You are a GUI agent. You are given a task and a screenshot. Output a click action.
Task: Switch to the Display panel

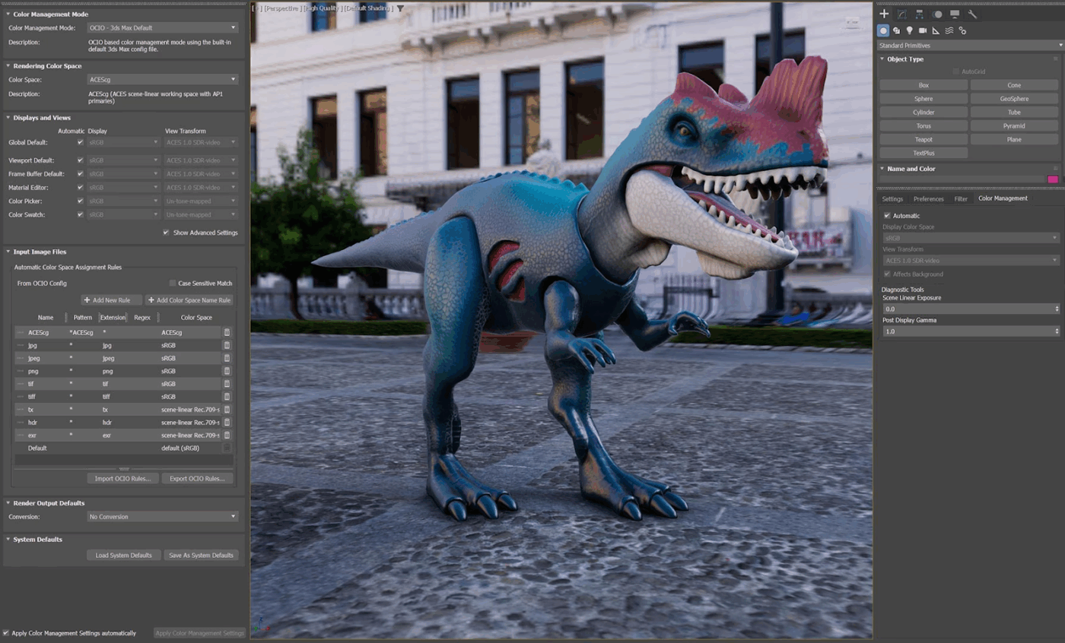(x=955, y=14)
